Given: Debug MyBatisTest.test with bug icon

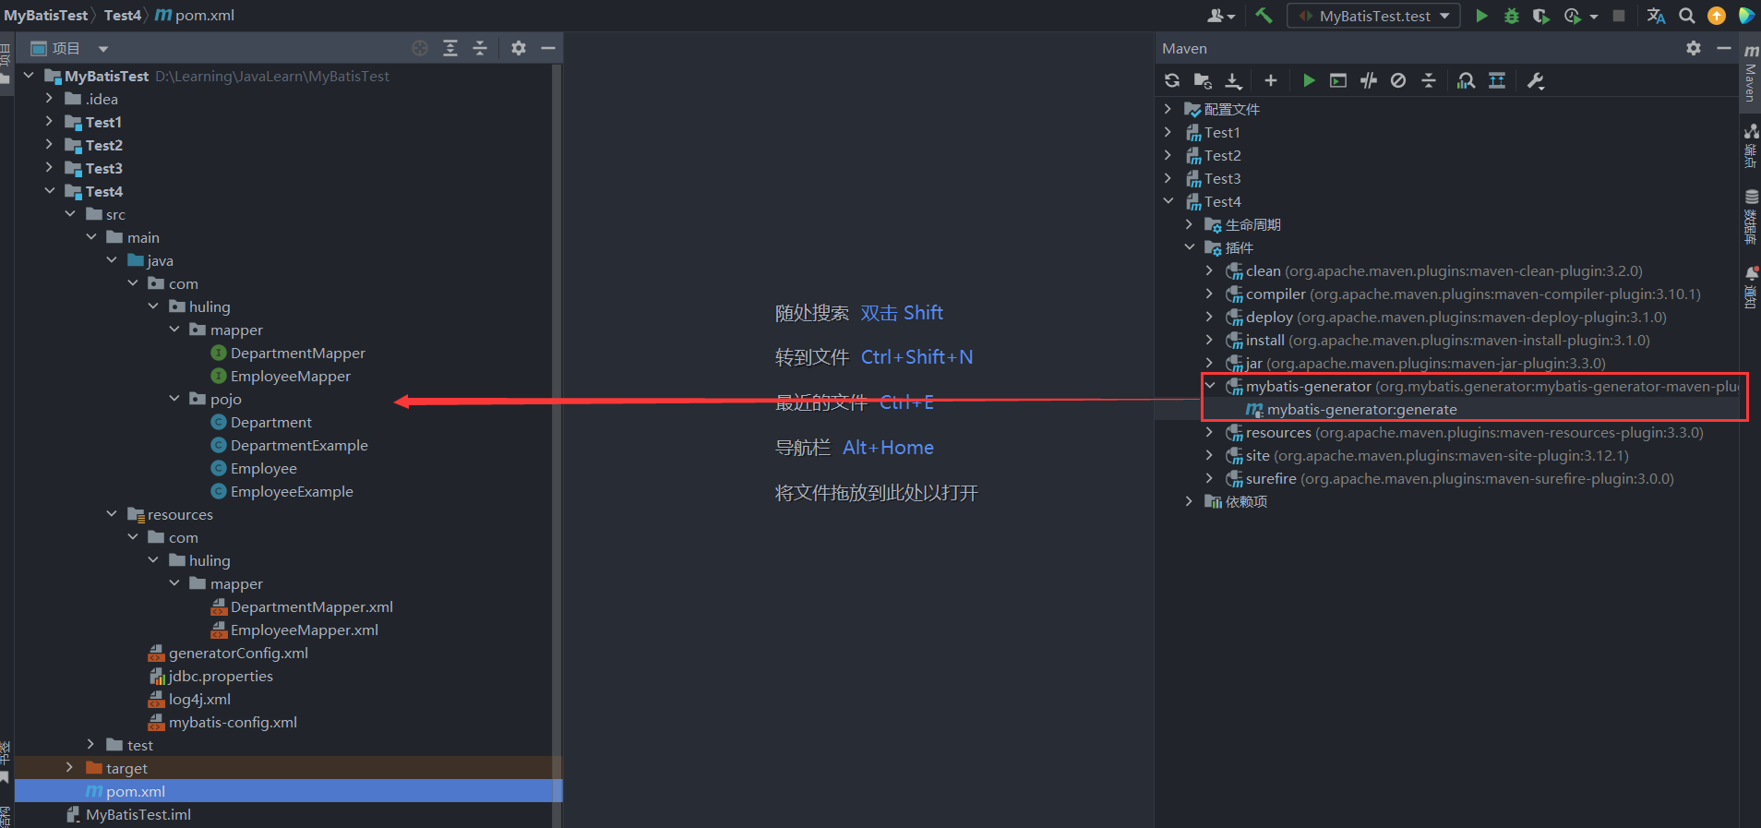Looking at the screenshot, I should [x=1512, y=16].
